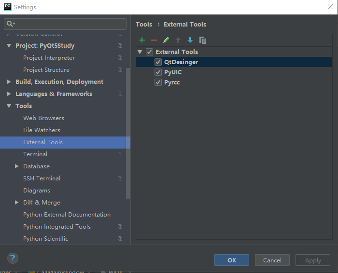Select External Tools in the settings tree

[x=65, y=142]
